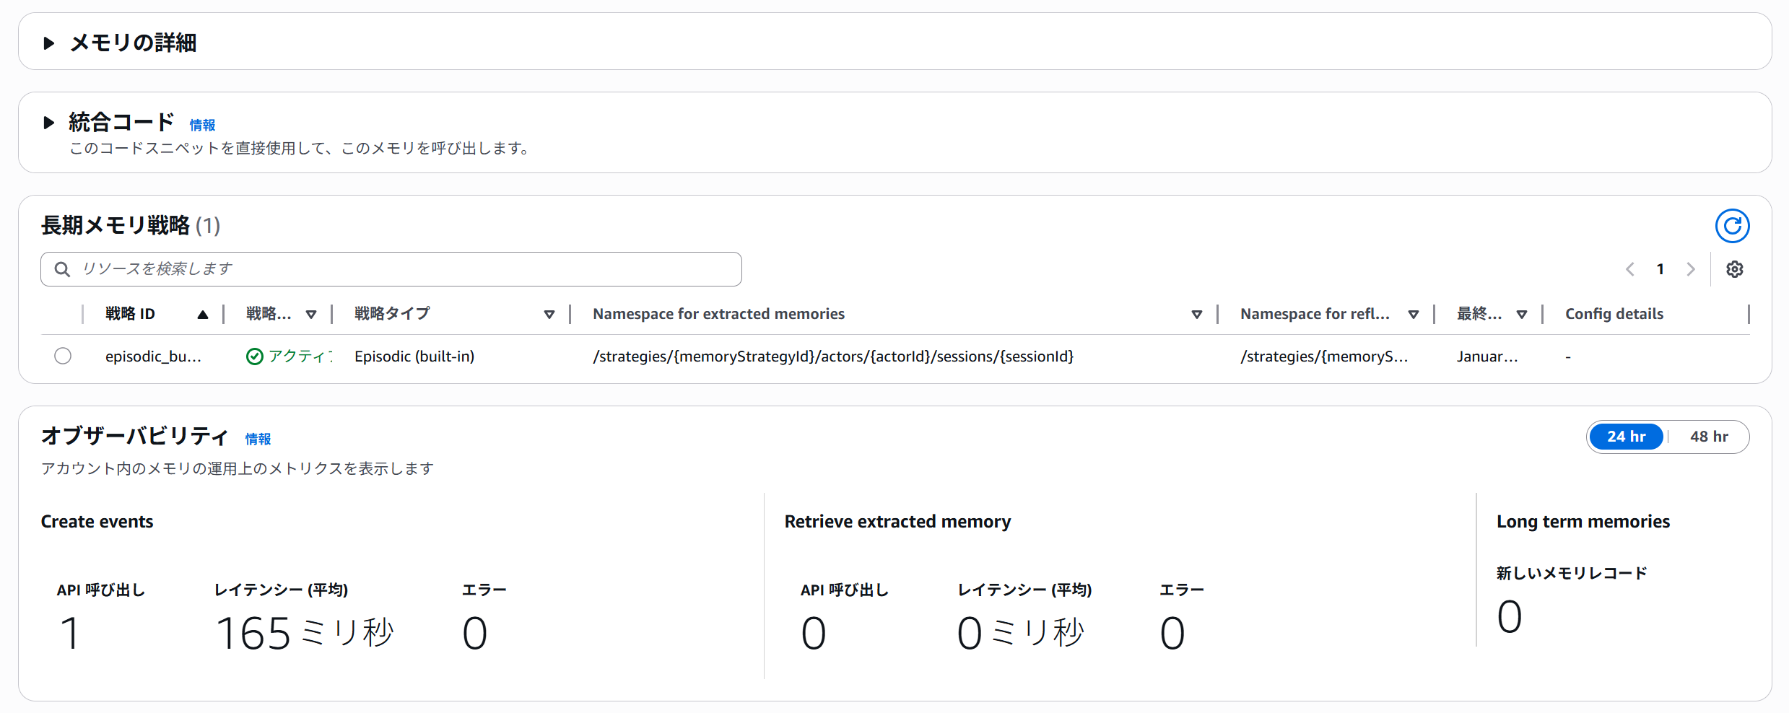Select the episodic_bu strategy radio button
The width and height of the screenshot is (1789, 713).
pos(63,356)
